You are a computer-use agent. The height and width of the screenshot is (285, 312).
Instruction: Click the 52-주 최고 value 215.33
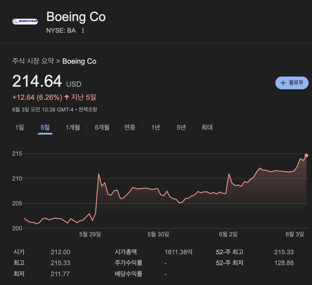[284, 252]
